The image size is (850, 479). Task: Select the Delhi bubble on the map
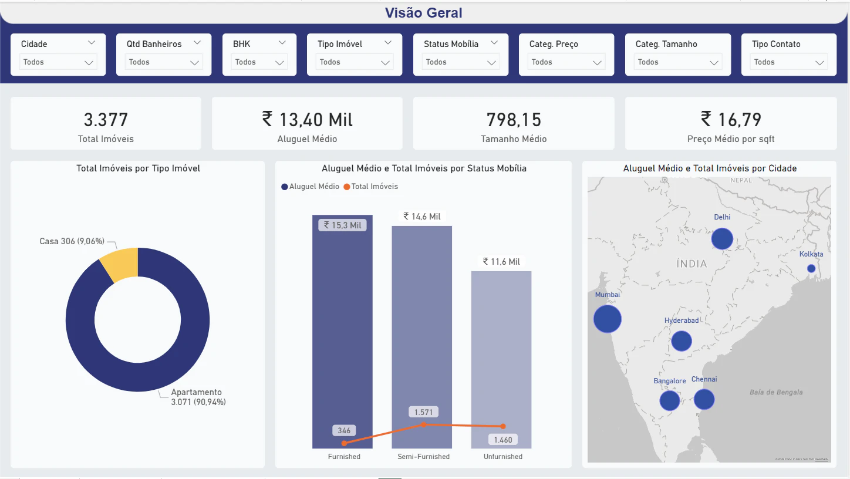[722, 239]
